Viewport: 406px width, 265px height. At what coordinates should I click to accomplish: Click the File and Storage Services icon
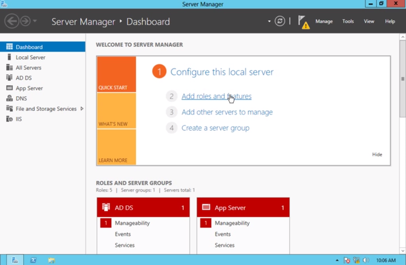pyautogui.click(x=9, y=108)
